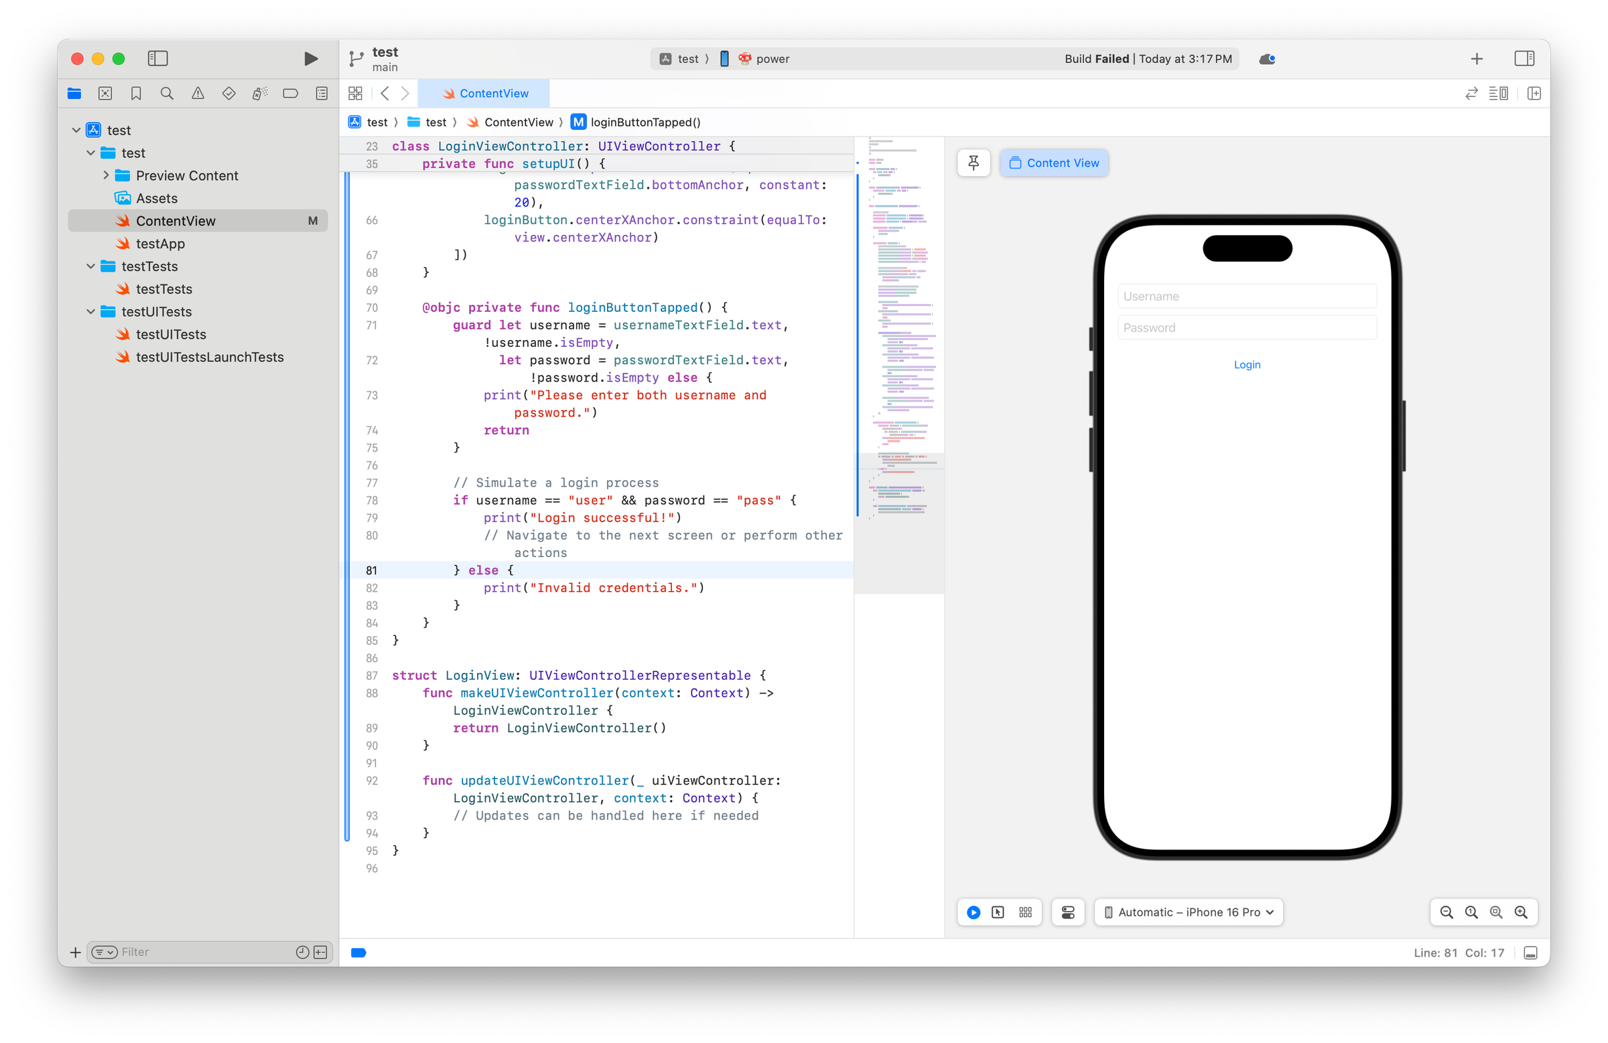Toggle the minimap sidebar visibility
The image size is (1608, 1043).
pos(1499,93)
